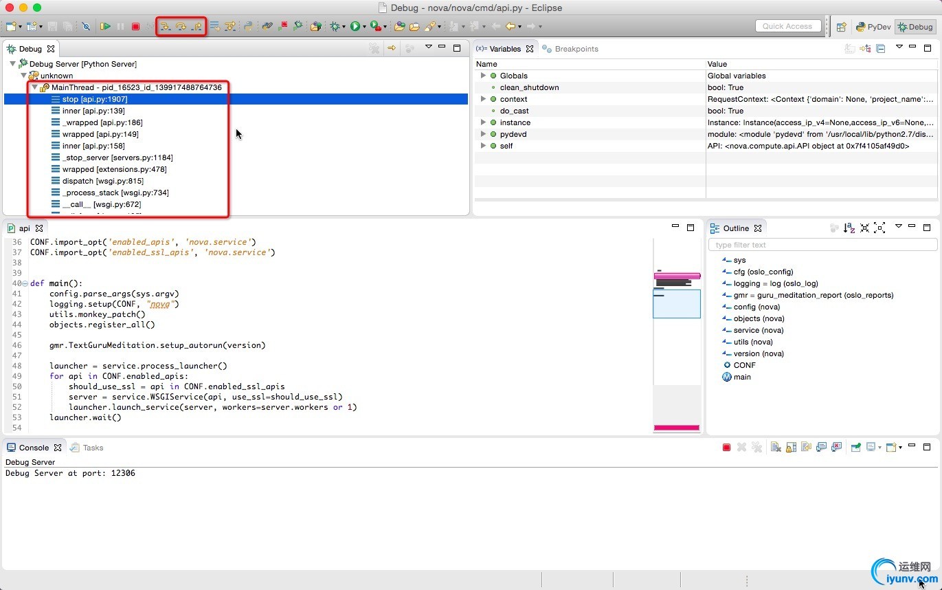This screenshot has width=942, height=590.
Task: Click the Step Into icon
Action: 166,27
